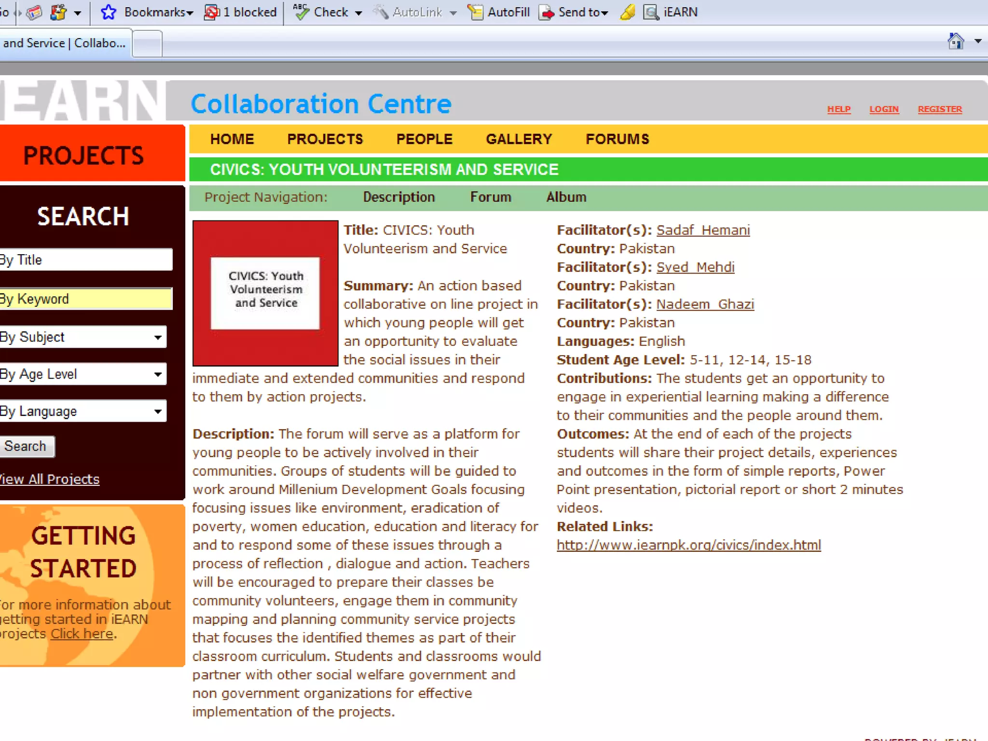Image resolution: width=988 pixels, height=741 pixels.
Task: Click the Send to icon
Action: [547, 12]
